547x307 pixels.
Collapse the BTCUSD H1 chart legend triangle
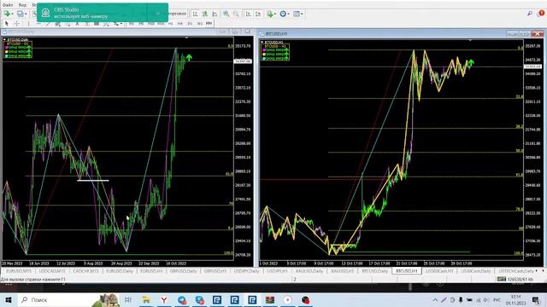262,42
